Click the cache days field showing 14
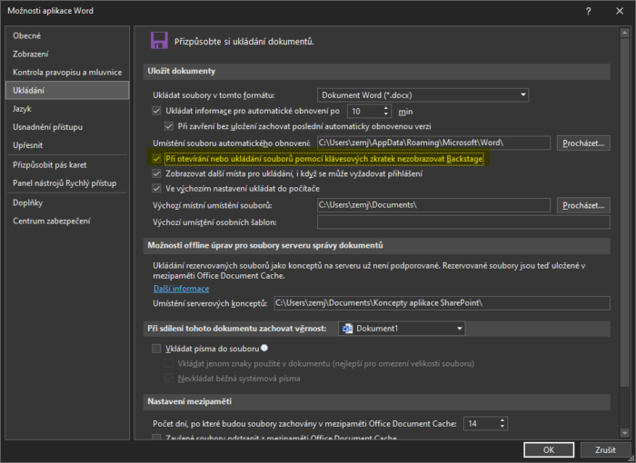 click(481, 424)
